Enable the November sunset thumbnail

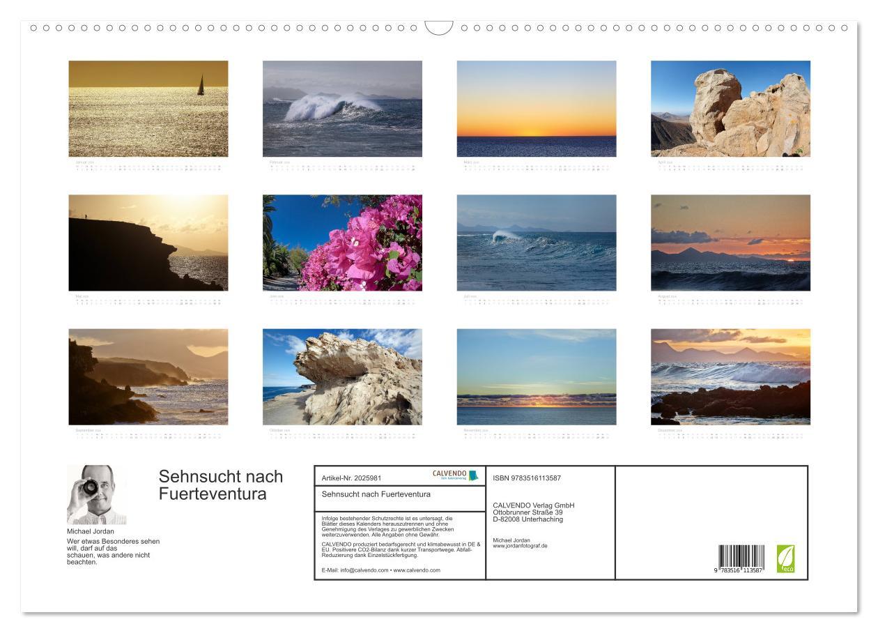pyautogui.click(x=537, y=378)
